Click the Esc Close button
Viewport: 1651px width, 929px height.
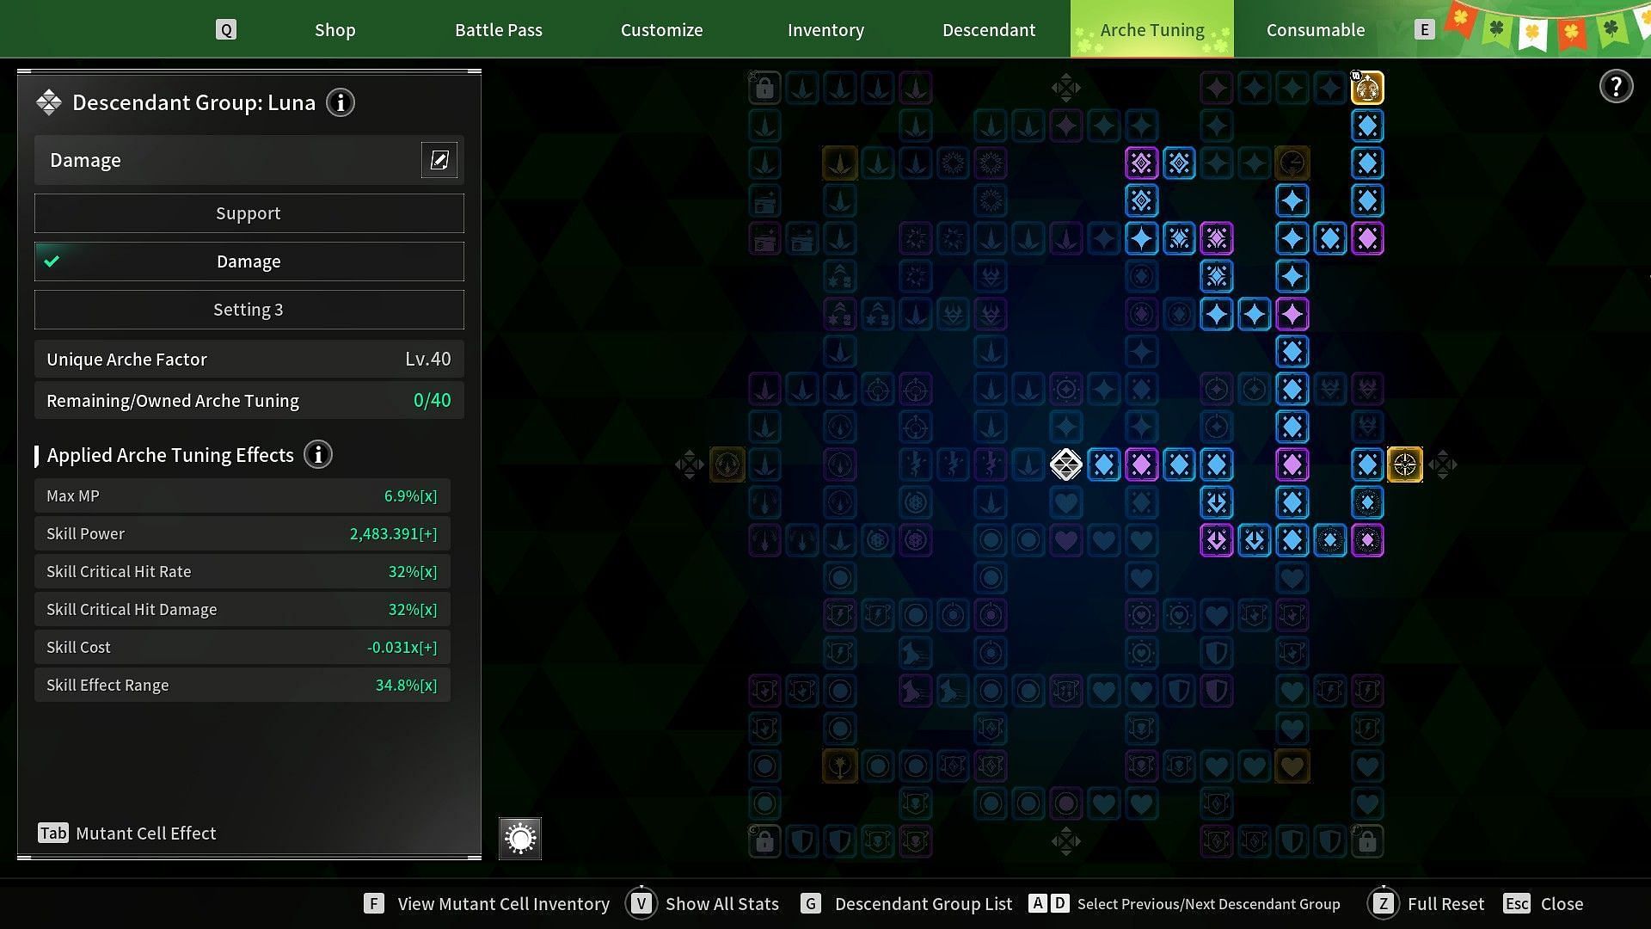pos(1544,904)
